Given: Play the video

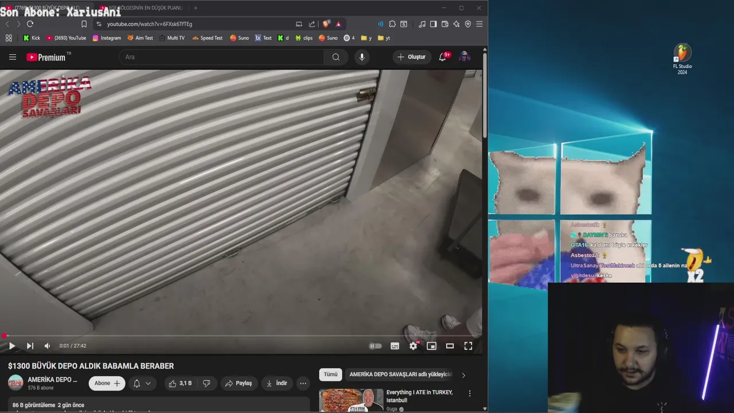Looking at the screenshot, I should tap(12, 346).
